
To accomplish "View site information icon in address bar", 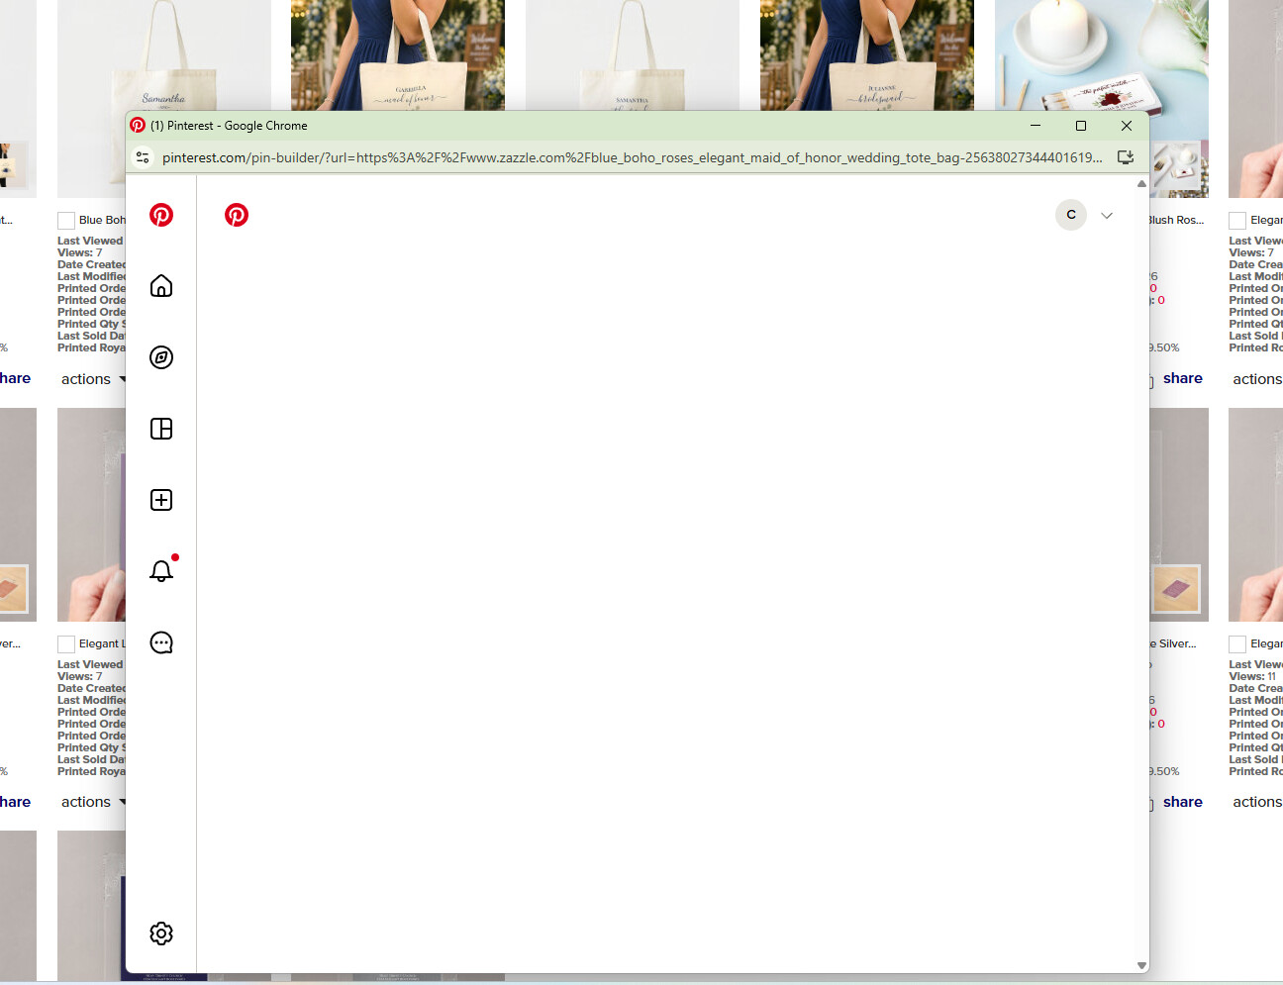I will [143, 157].
